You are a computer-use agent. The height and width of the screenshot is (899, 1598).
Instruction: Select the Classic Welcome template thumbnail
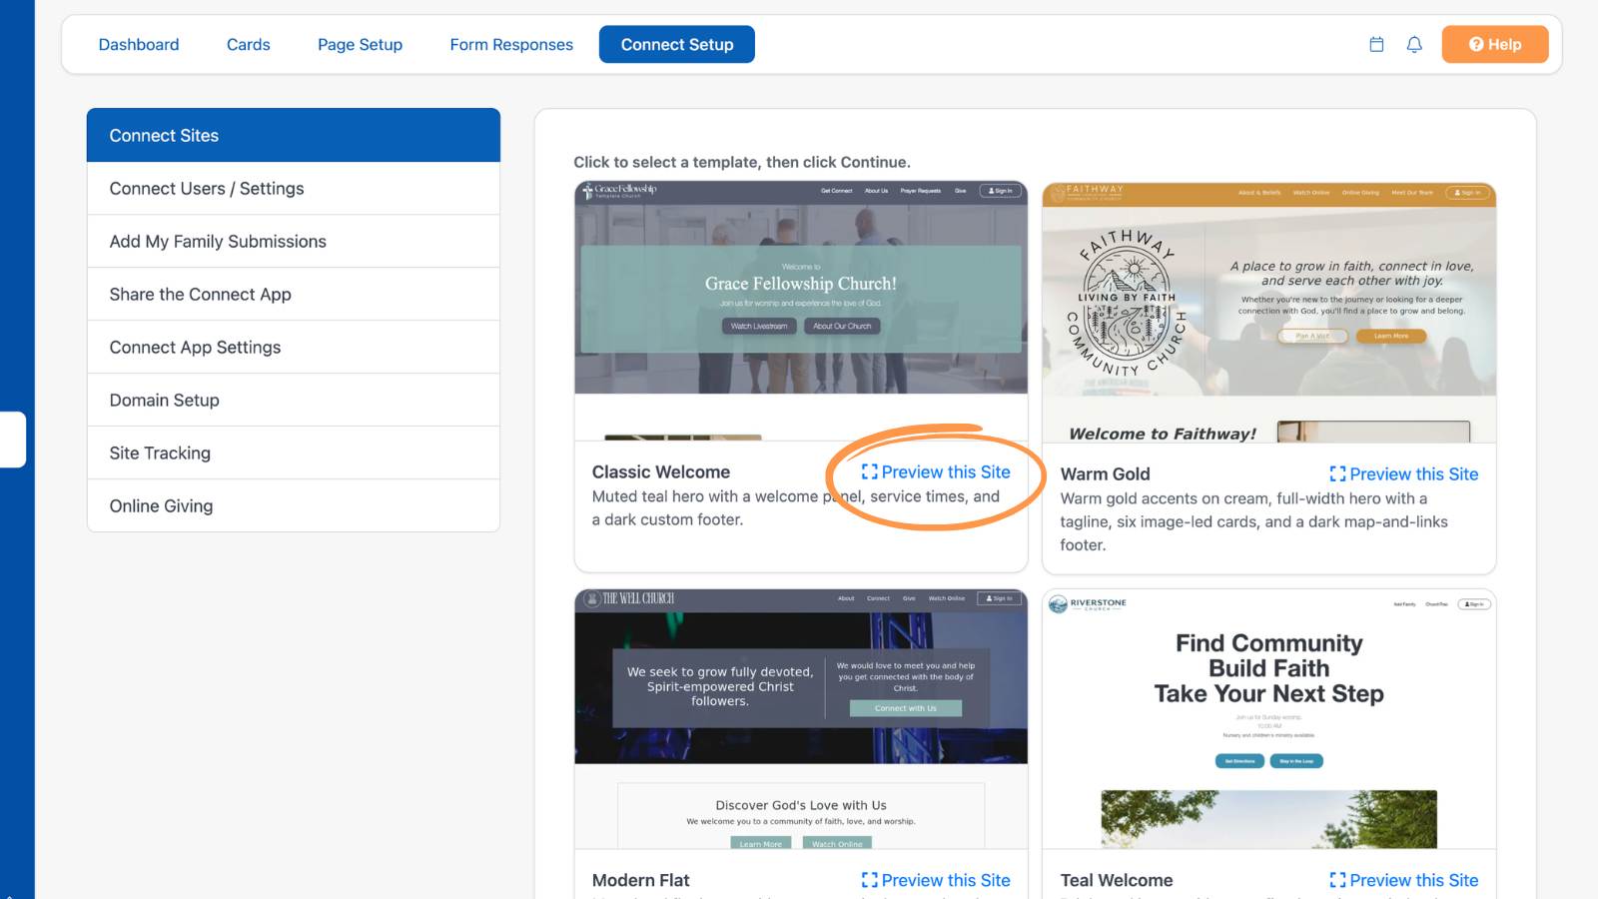[x=801, y=311]
